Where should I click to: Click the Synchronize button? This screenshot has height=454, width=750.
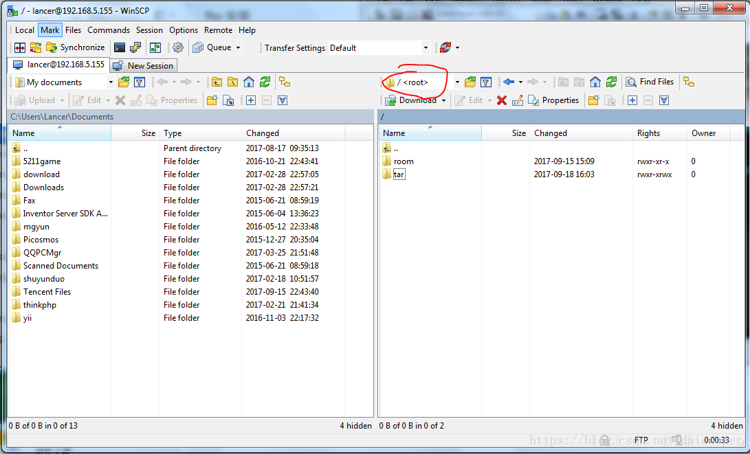click(x=75, y=47)
